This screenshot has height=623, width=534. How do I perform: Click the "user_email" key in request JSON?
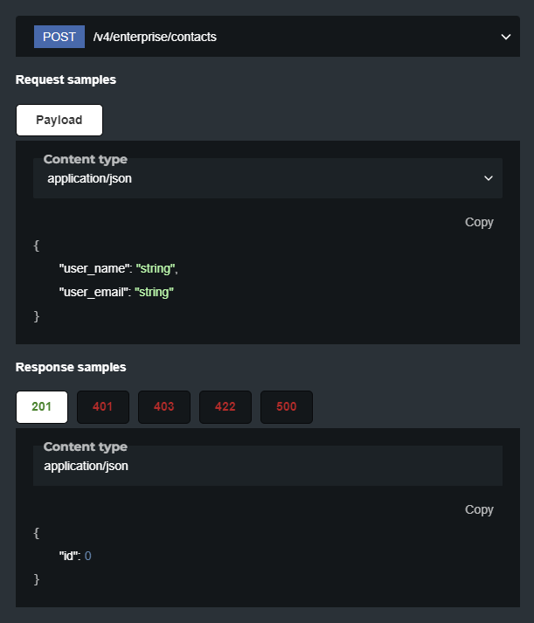tap(95, 292)
